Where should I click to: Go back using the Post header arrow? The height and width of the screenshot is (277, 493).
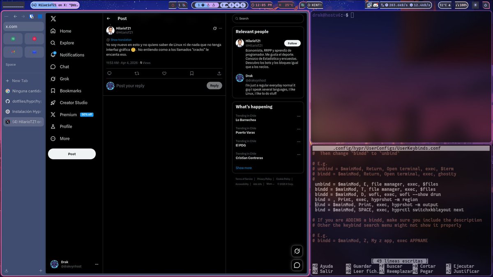[x=108, y=18]
